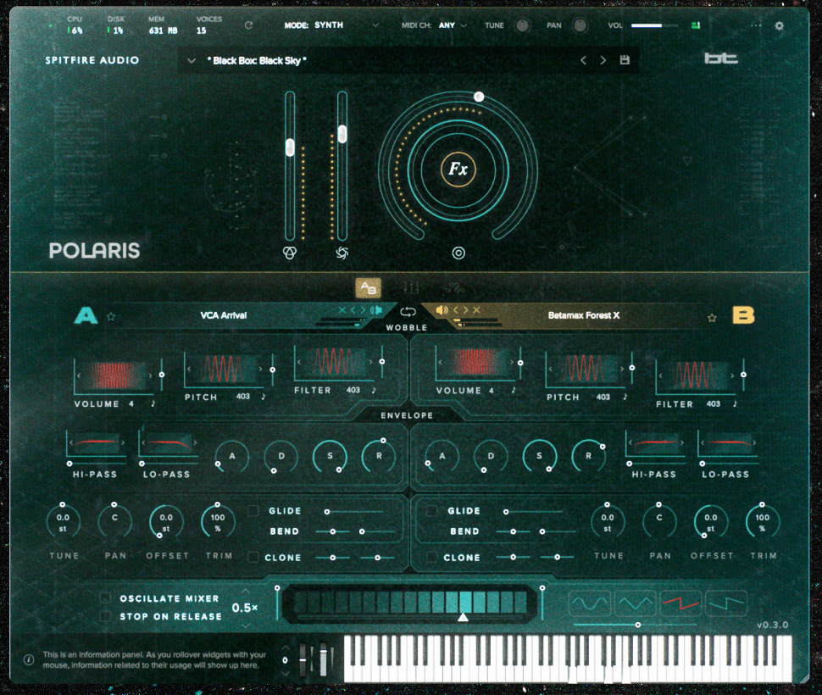822x695 pixels.
Task: Save the current preset with the disk icon
Action: [625, 60]
